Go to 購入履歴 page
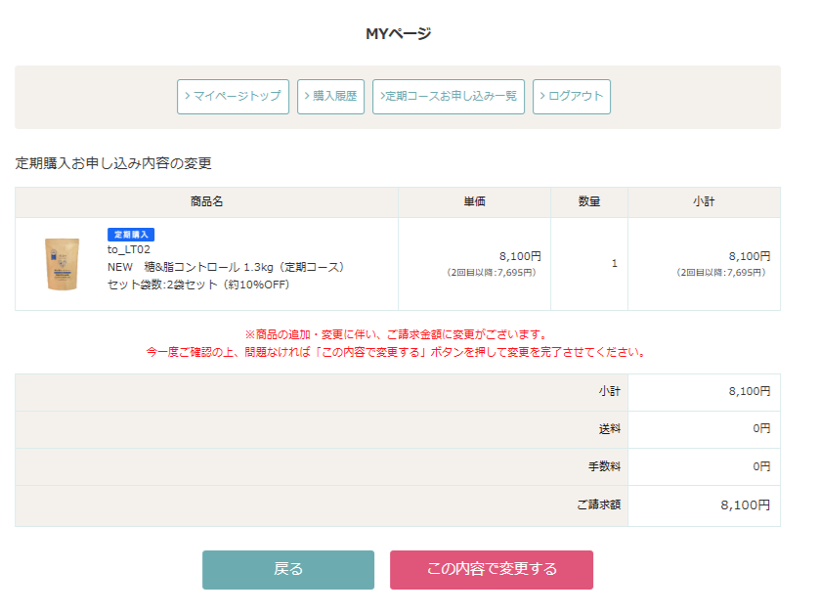The width and height of the screenshot is (818, 614). coord(330,97)
